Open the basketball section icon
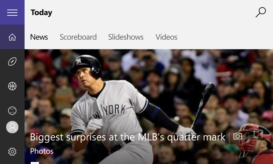This screenshot has height=164, width=273. pyautogui.click(x=12, y=86)
